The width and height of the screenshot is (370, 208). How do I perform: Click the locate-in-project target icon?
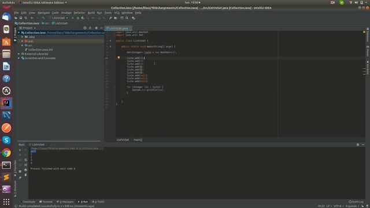tap(85, 28)
